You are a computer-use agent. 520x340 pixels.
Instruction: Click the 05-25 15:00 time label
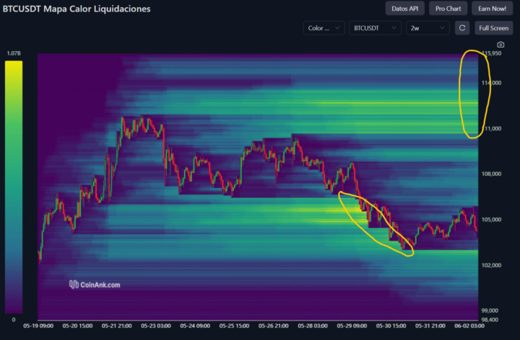click(234, 326)
